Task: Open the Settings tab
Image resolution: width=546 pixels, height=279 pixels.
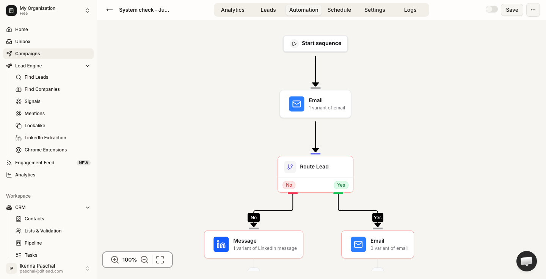Action: click(x=375, y=10)
